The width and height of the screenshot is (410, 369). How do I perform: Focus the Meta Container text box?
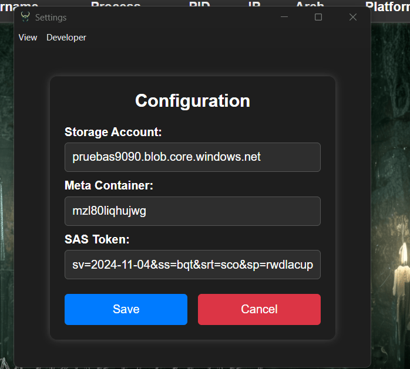[x=192, y=211]
